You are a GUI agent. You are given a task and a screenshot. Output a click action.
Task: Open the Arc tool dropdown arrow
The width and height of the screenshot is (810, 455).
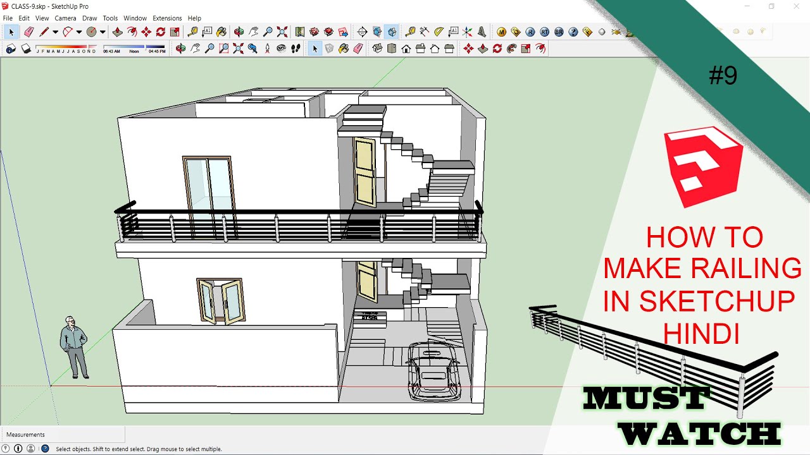click(78, 32)
